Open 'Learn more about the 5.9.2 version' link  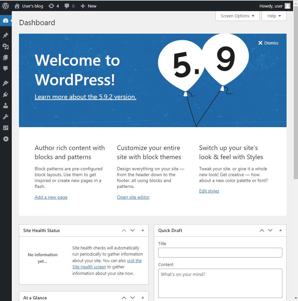pyautogui.click(x=85, y=97)
